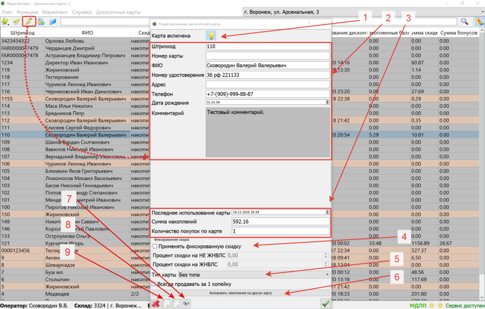Enable 'Применять фиксированную скидку' checkbox
This screenshot has height=309, width=485.
155,247
